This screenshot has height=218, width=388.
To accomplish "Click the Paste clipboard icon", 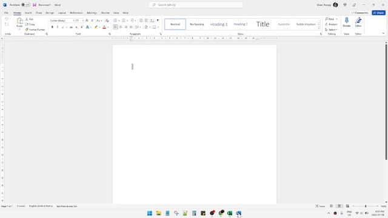I will (x=19, y=21).
